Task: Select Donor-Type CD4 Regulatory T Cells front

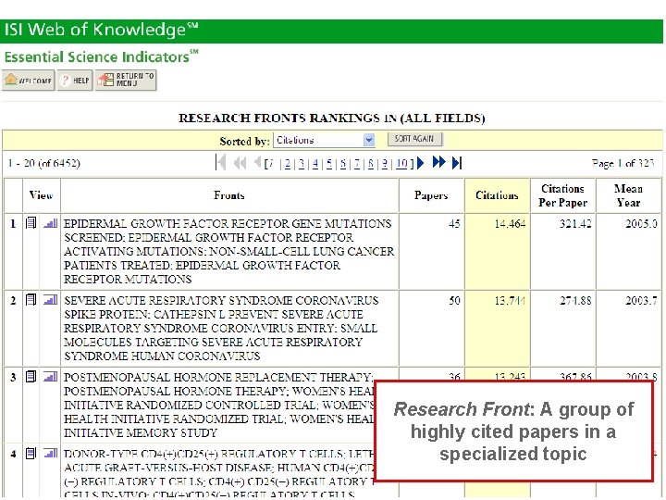Action: (x=218, y=474)
